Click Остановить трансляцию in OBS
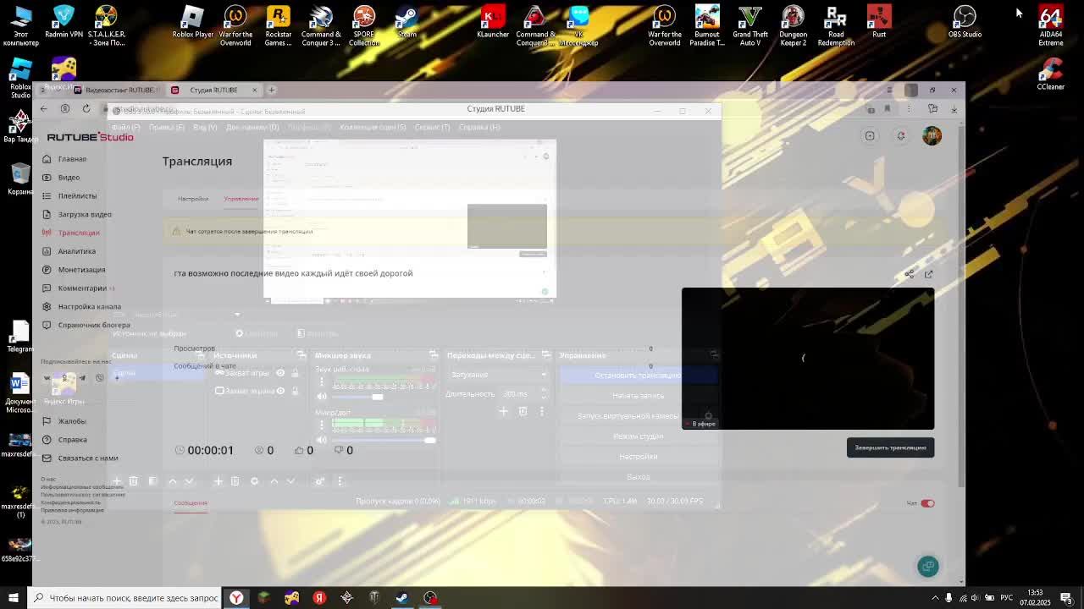The width and height of the screenshot is (1084, 609). coord(638,376)
